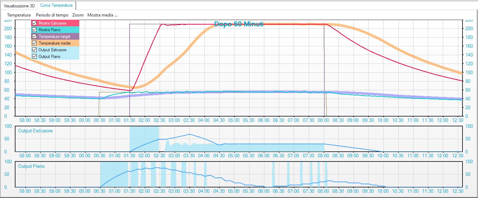Screen dimensions: 478x198
Task: Open the Mostra media menu
Action: [x=102, y=15]
